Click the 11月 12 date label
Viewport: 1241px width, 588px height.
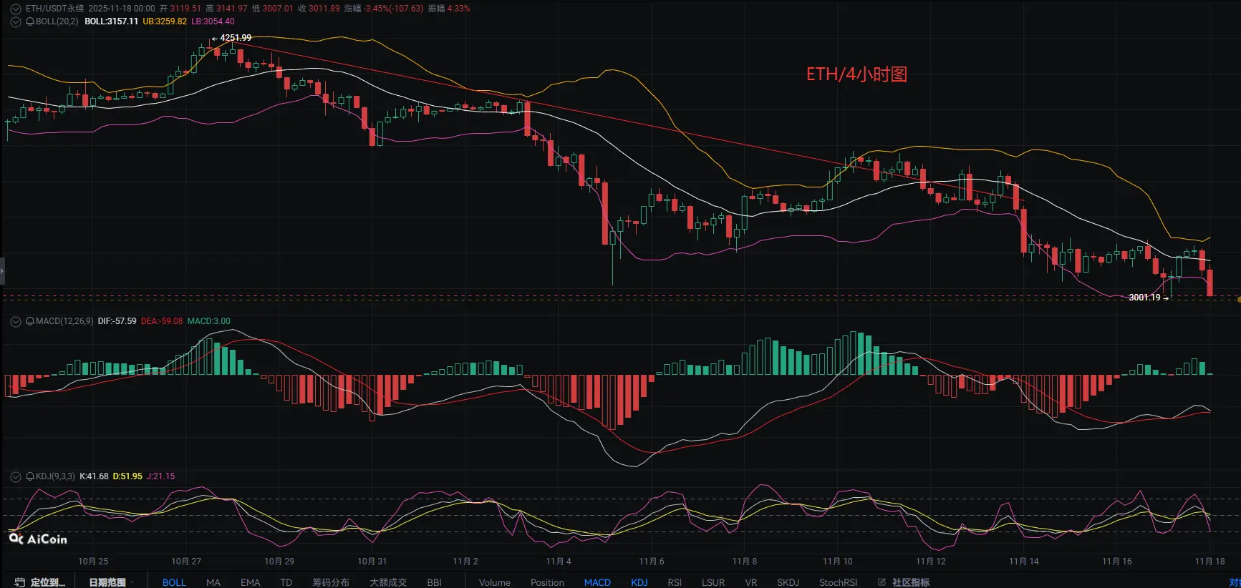(x=931, y=562)
